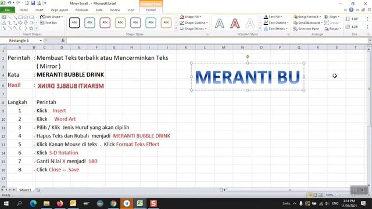The height and width of the screenshot is (209, 372).
Task: Apply the red WordArt A style
Action: 235,23
